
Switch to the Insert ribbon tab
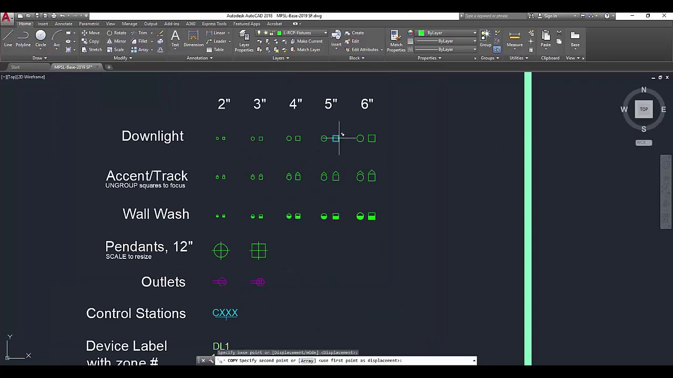(x=43, y=24)
